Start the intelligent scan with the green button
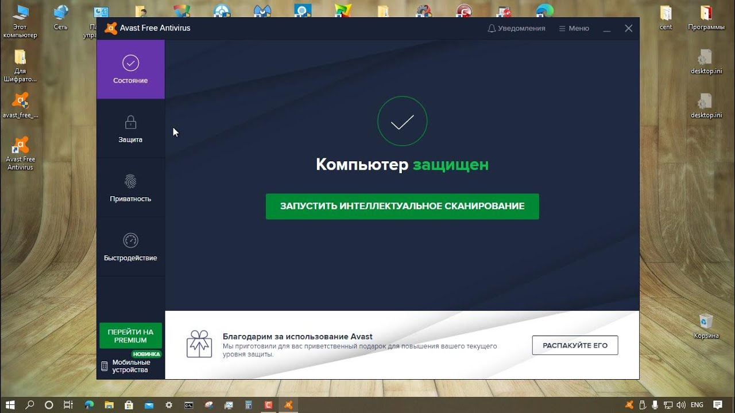This screenshot has height=413, width=735. [402, 206]
